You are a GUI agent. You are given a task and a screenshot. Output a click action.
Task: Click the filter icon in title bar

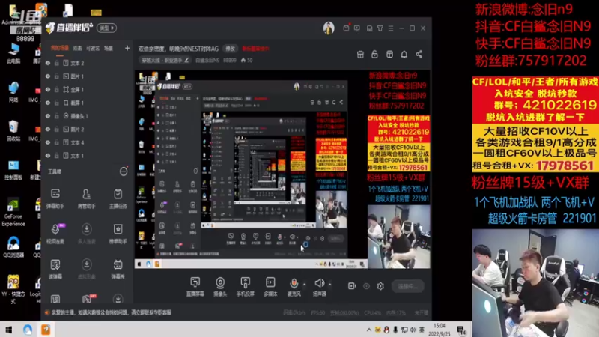380,28
